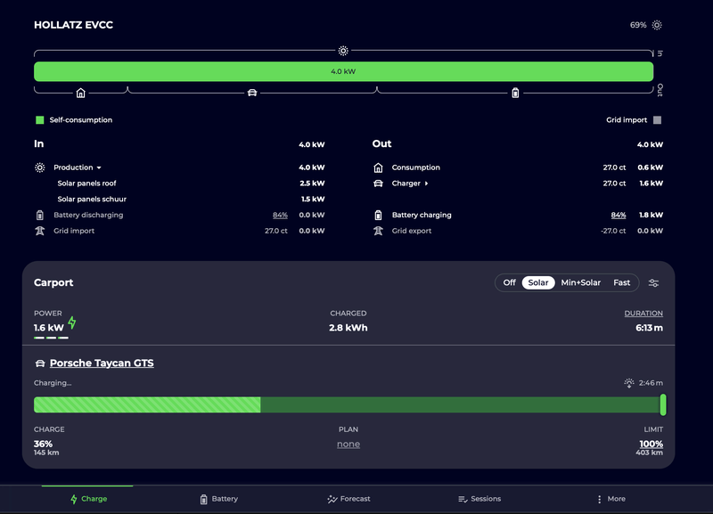
Task: Open the Carport loadpoint settings sliders icon
Action: (653, 282)
